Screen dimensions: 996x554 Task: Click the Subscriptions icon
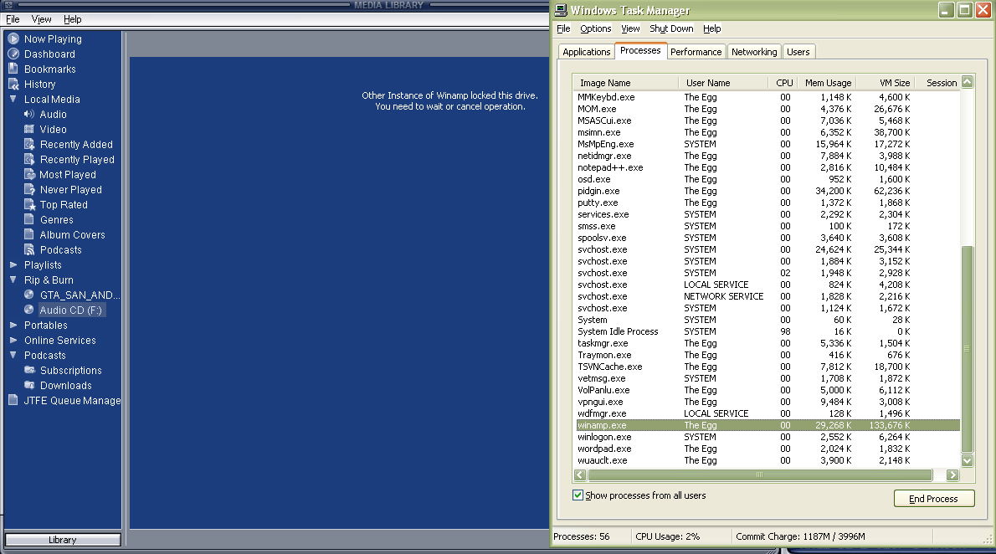point(29,370)
